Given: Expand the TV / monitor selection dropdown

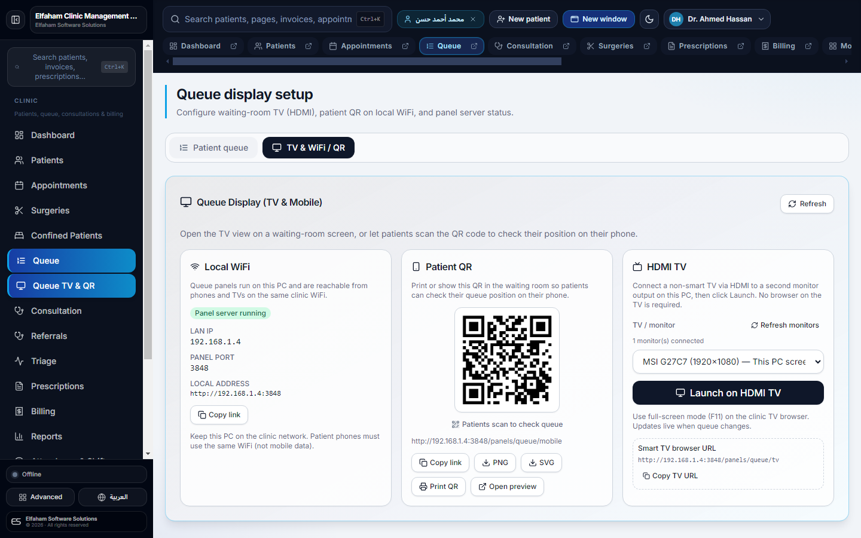Looking at the screenshot, I should pos(728,362).
